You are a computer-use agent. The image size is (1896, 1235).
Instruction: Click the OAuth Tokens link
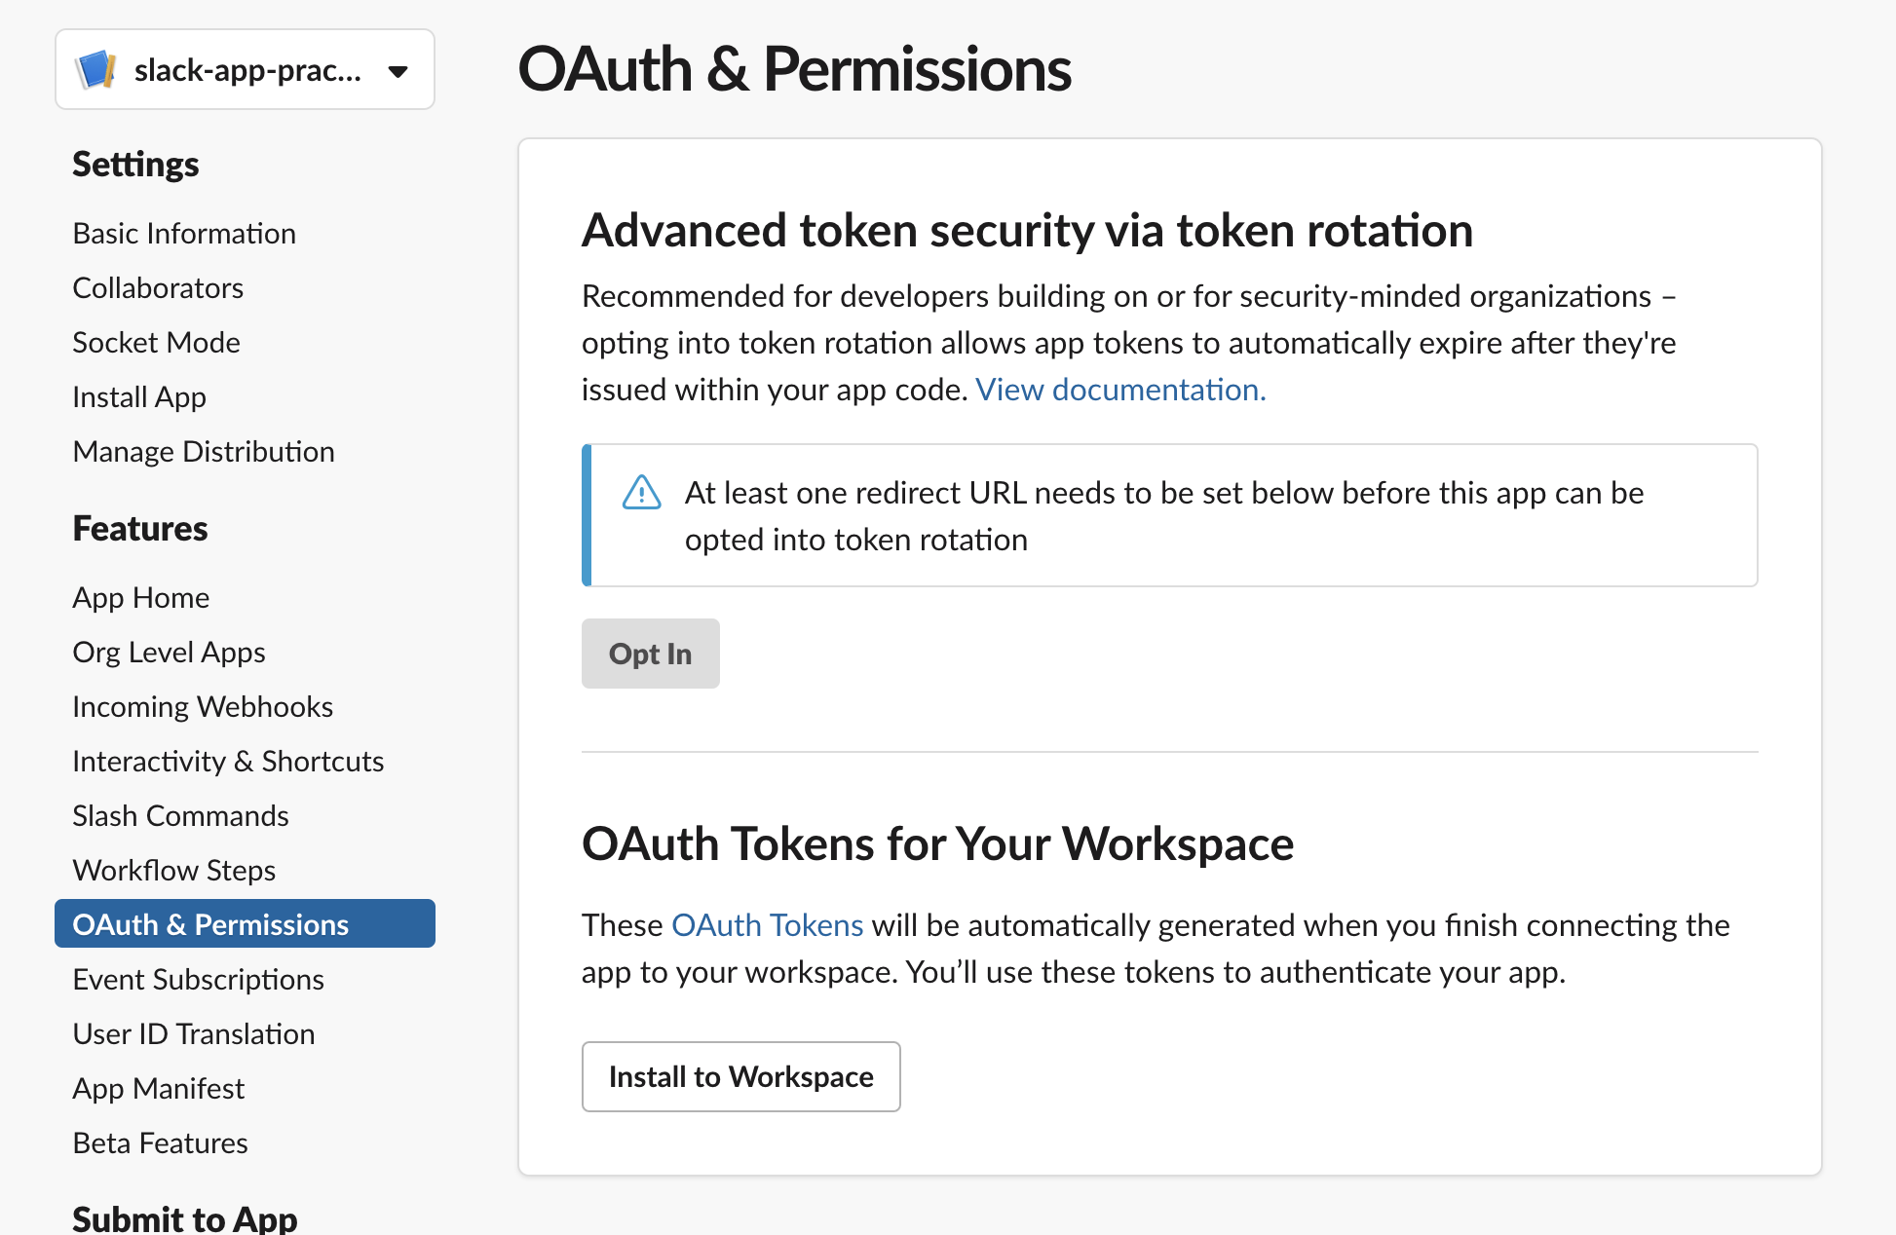767,924
